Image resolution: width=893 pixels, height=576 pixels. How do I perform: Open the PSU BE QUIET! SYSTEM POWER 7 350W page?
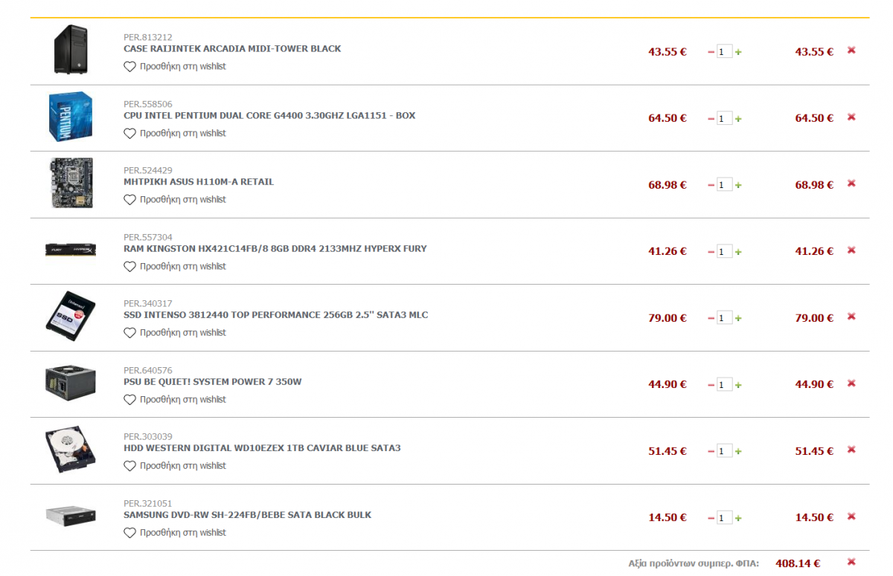coord(213,381)
